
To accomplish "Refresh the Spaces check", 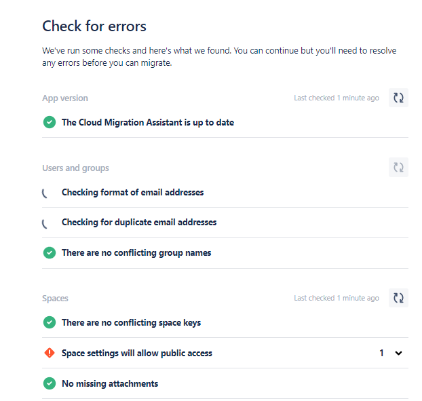I will coord(398,298).
